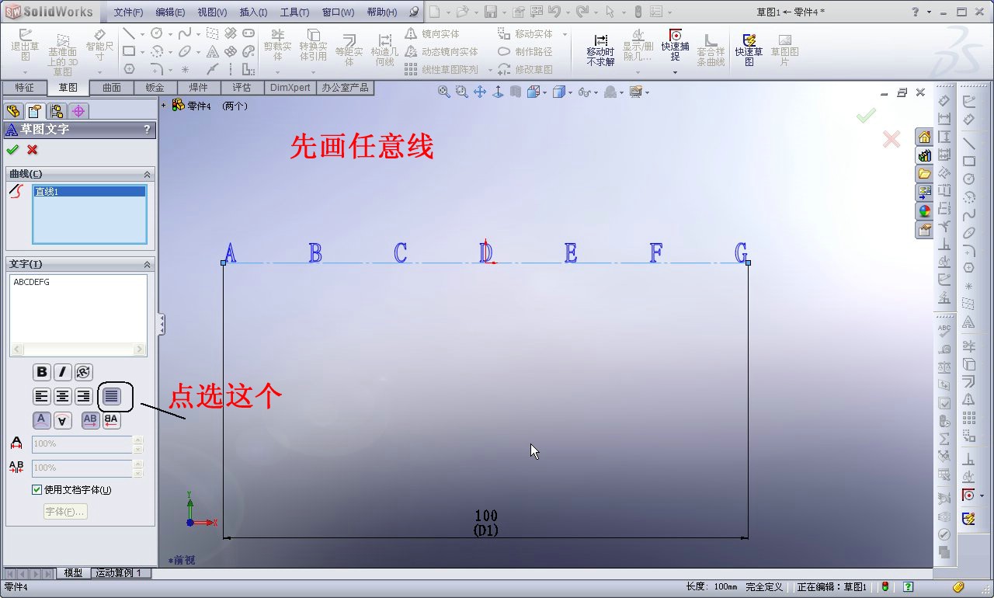The width and height of the screenshot is (994, 598).
Task: Open the ConfigurationManager tab
Action: (x=57, y=111)
